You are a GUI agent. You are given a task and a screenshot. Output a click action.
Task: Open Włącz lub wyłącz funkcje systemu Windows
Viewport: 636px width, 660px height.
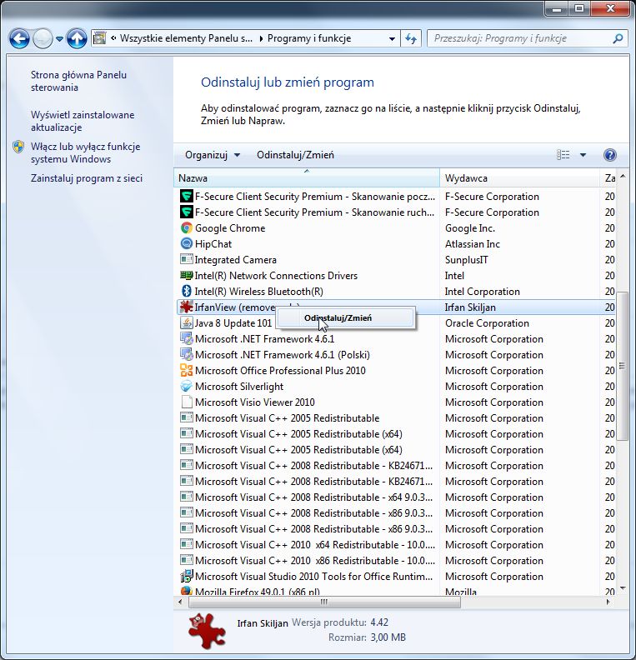coord(86,152)
